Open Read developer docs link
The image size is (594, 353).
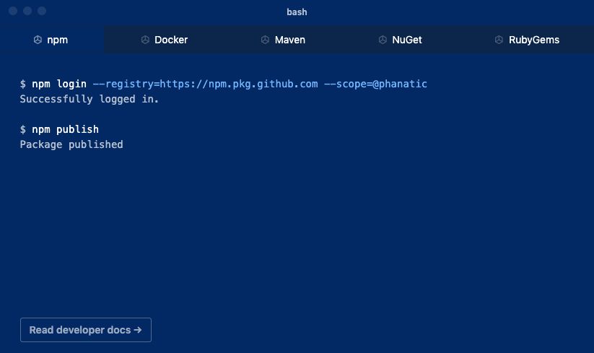(86, 330)
